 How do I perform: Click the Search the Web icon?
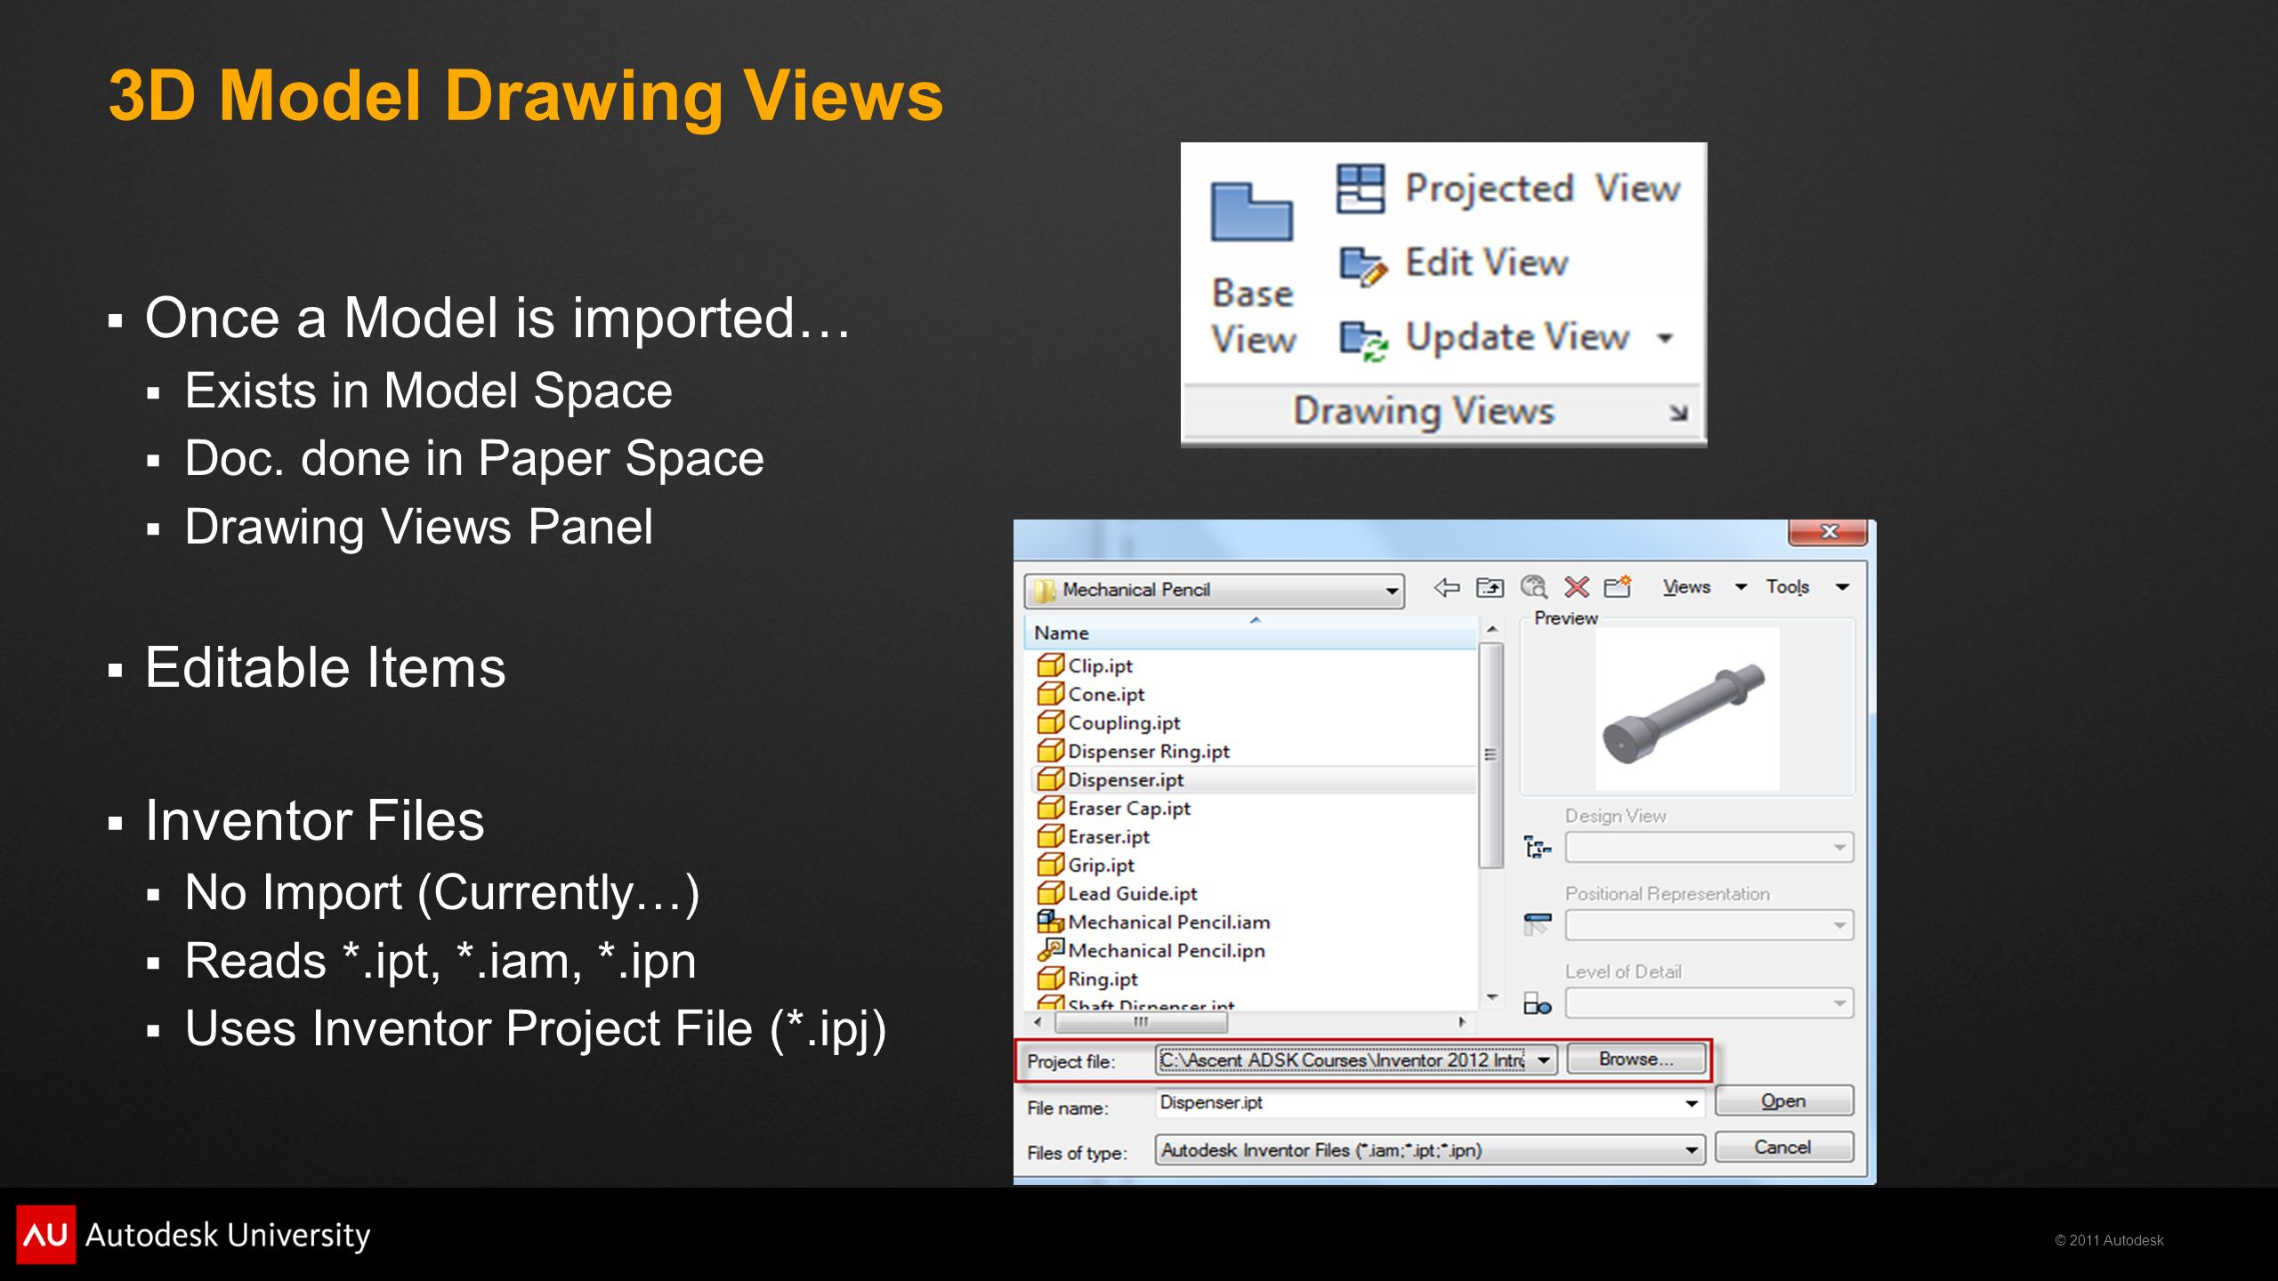tap(1534, 587)
